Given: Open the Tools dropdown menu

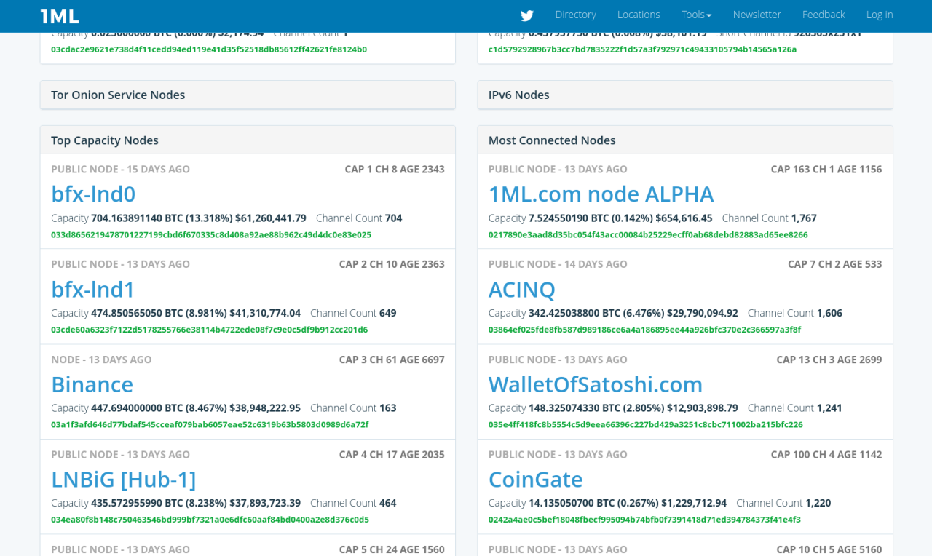Looking at the screenshot, I should (x=696, y=15).
